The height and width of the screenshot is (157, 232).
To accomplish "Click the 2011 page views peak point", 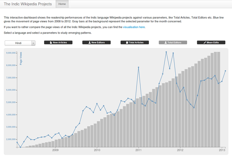I will 139,67.
